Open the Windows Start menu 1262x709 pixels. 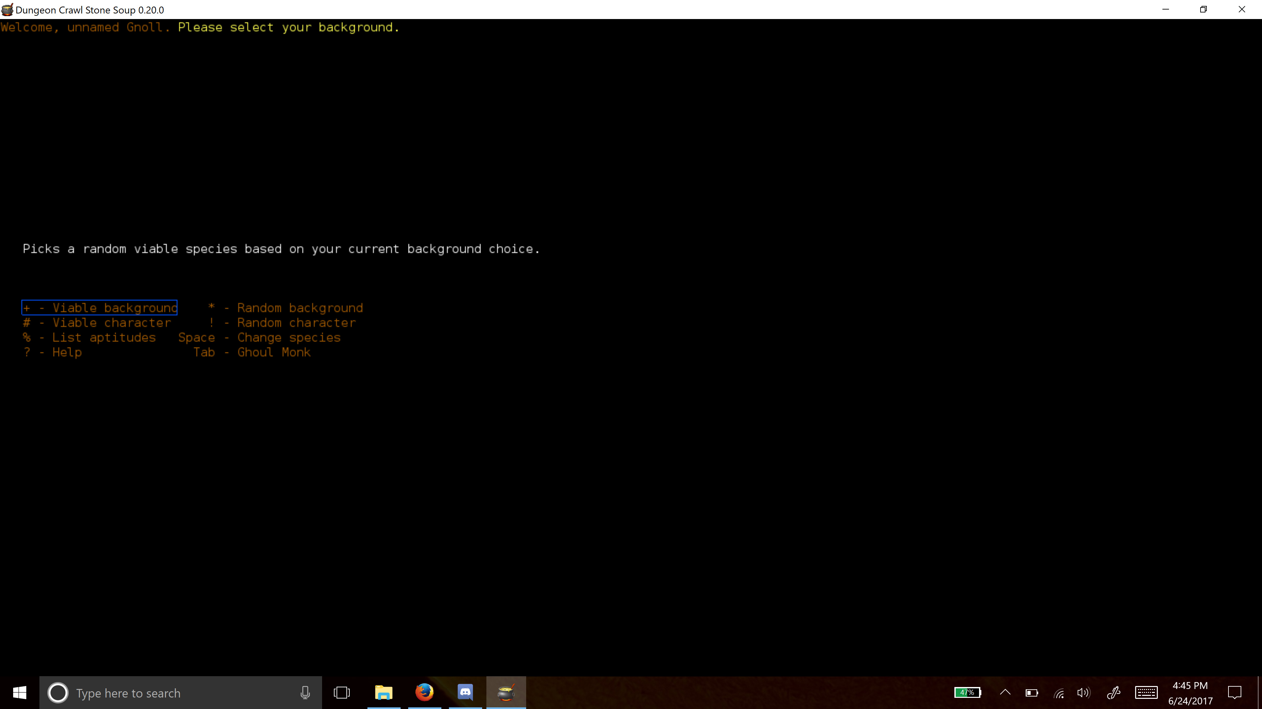tap(20, 693)
